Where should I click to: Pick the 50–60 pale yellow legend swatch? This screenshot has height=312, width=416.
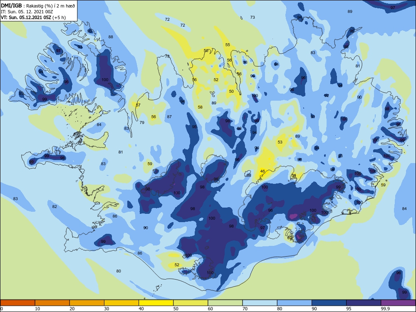191,303
